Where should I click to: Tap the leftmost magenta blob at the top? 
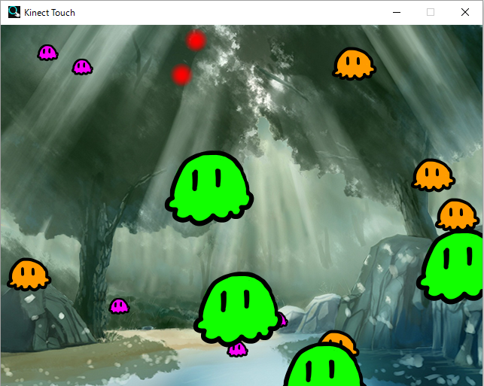pyautogui.click(x=47, y=53)
